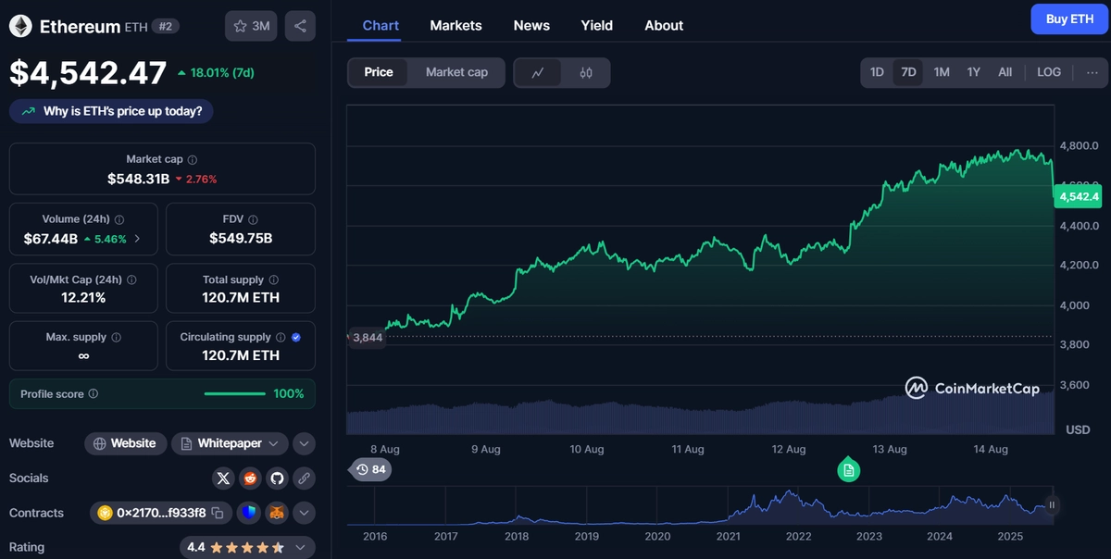
Task: Switch to line chart view icon
Action: (x=538, y=72)
